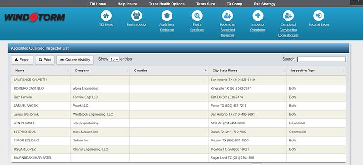The height and width of the screenshot is (165, 363).
Task: Click the Porter TX (832) 452-7214 cell
Action: tap(247, 106)
